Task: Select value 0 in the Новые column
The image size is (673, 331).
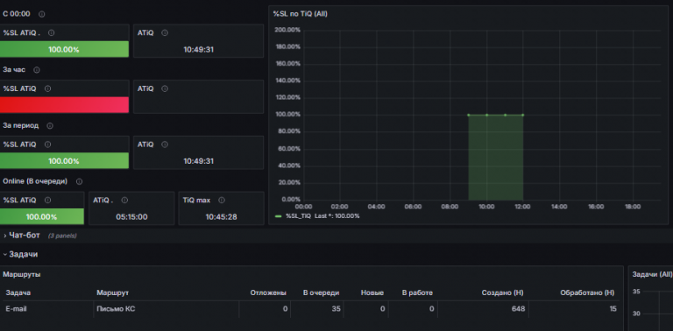Action: coord(382,309)
